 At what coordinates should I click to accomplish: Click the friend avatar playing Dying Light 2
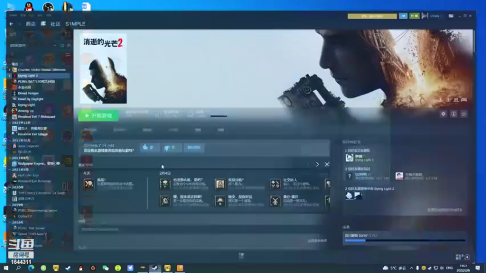(349, 158)
